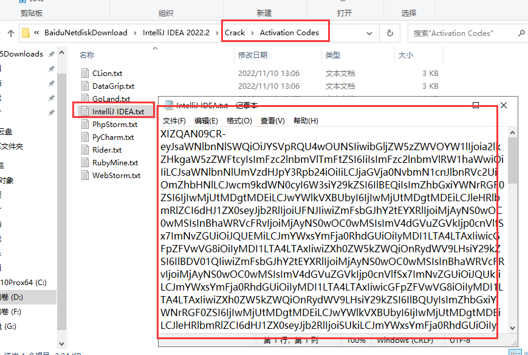Show hidden breadcrumb path chevrons
The image size is (528, 355).
[36, 33]
